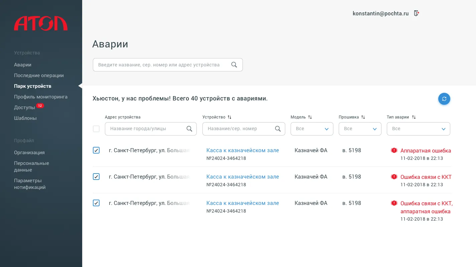476x267 pixels.
Task: Click the red alert icon beside Ошибка связи с ККТ
Action: coord(394,177)
